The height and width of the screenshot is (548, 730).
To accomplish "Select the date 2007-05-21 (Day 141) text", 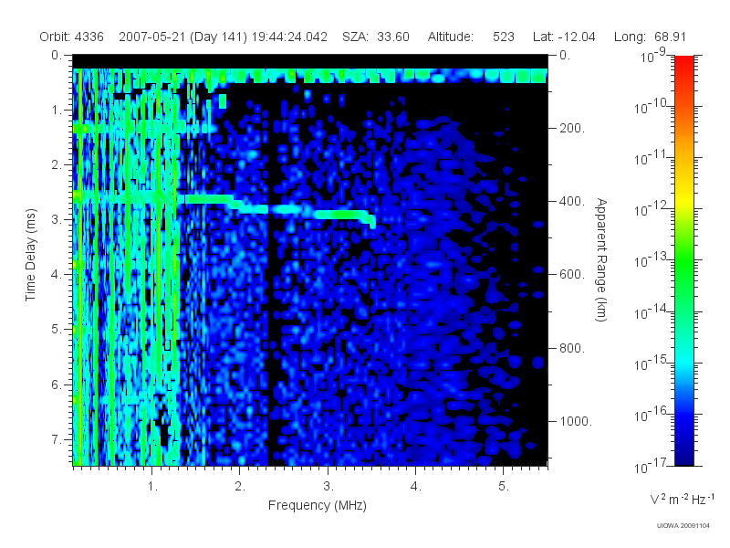I will [x=183, y=37].
